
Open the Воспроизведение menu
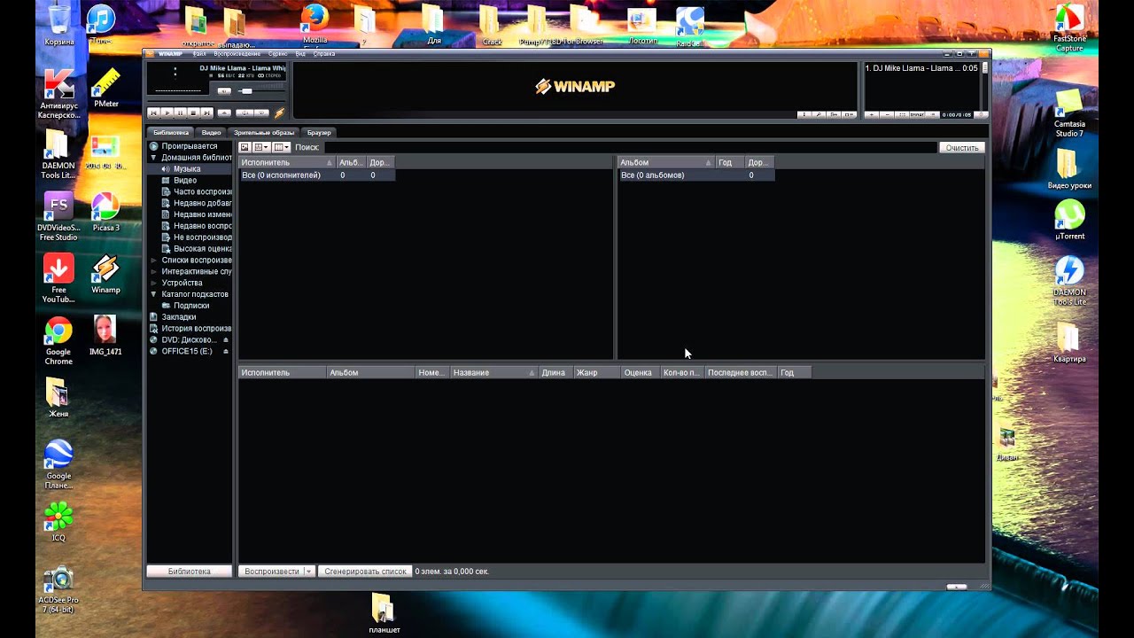237,54
